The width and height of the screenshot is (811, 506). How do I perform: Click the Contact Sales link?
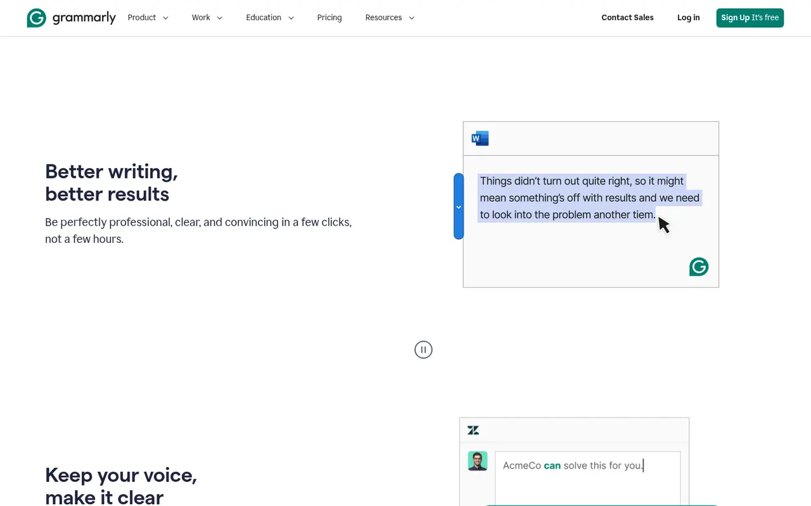[x=627, y=18]
